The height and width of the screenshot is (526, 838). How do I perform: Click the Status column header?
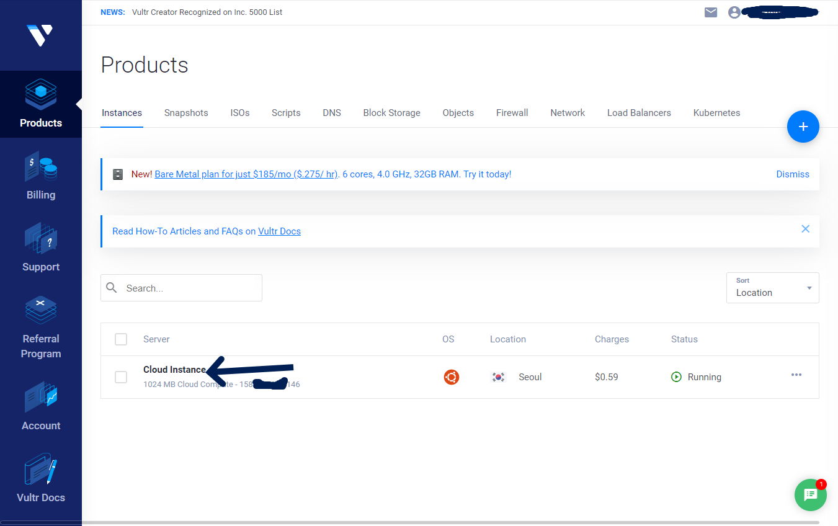click(x=684, y=339)
